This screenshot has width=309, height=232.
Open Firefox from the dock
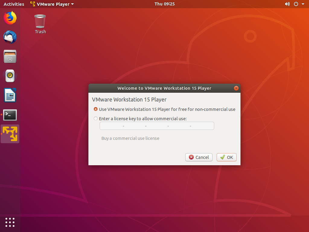point(10,18)
